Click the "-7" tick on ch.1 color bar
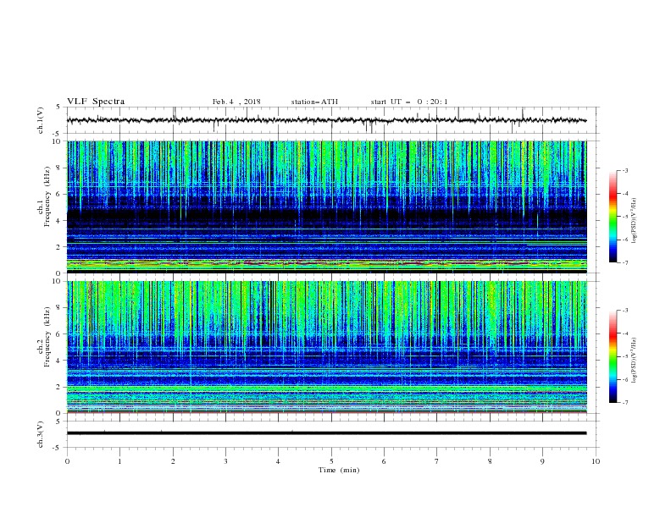 click(624, 262)
